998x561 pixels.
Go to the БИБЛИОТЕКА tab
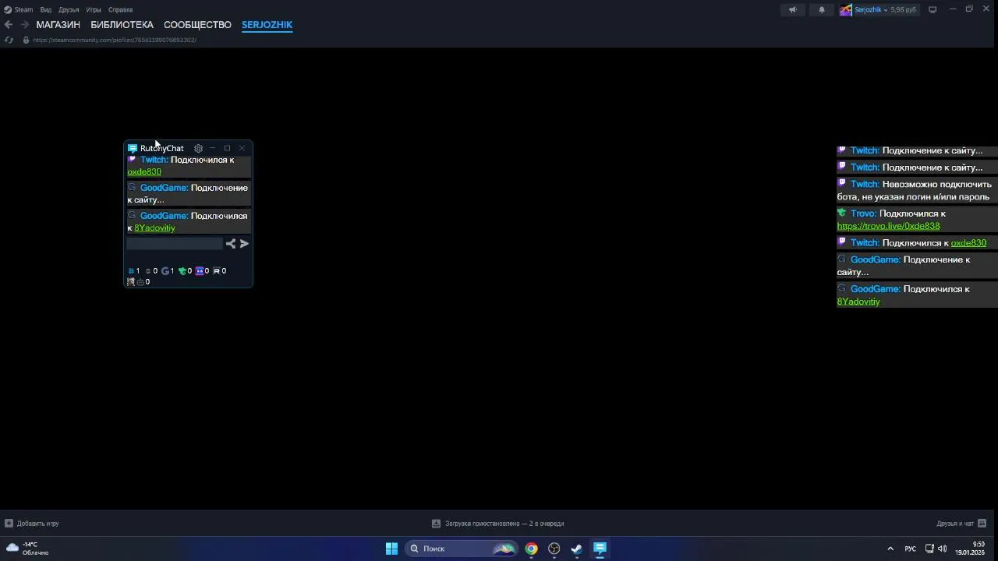[x=122, y=25]
